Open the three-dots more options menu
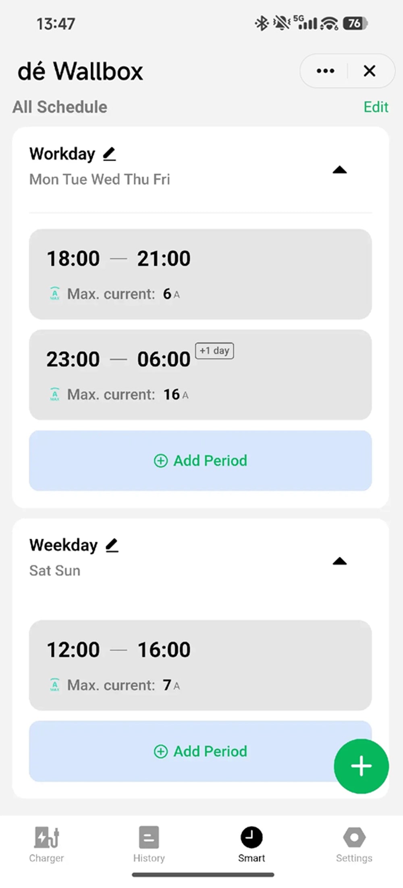 click(325, 71)
